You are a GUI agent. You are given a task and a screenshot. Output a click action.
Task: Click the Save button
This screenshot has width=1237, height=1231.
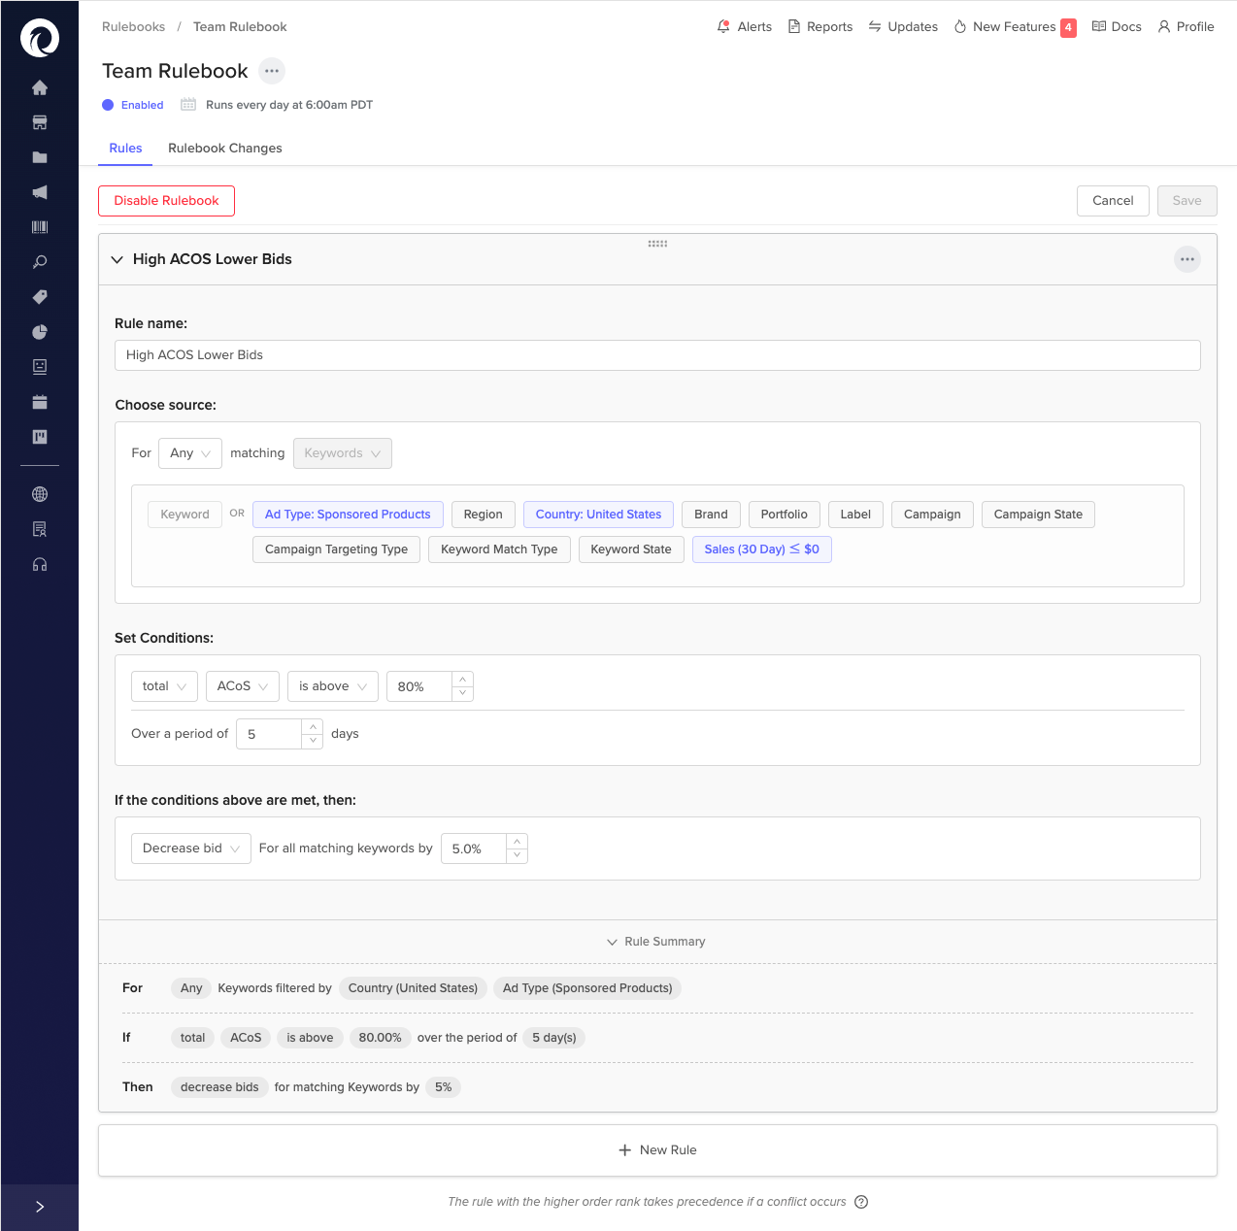1187,201
